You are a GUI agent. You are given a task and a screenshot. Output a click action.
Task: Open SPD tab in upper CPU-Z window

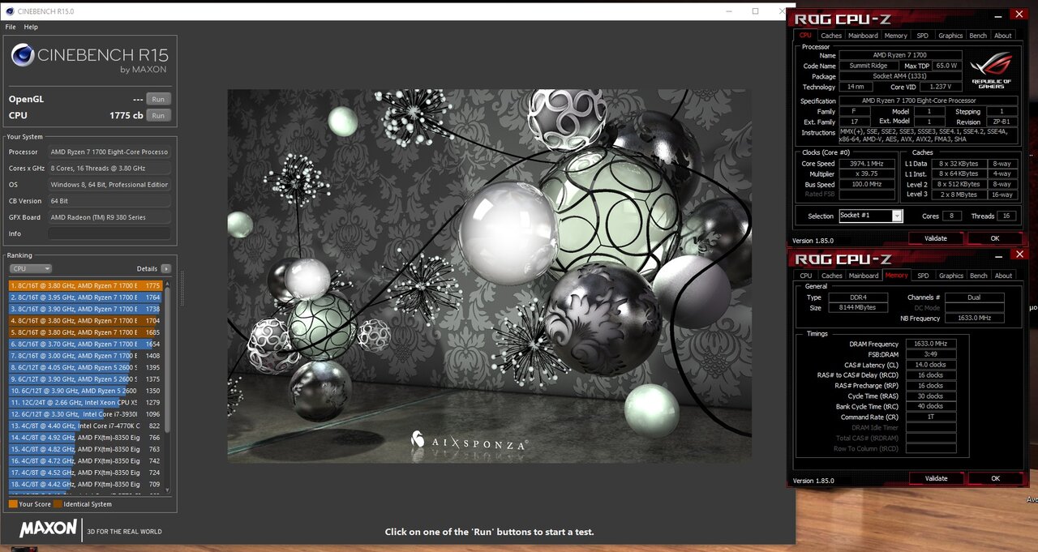click(x=923, y=36)
